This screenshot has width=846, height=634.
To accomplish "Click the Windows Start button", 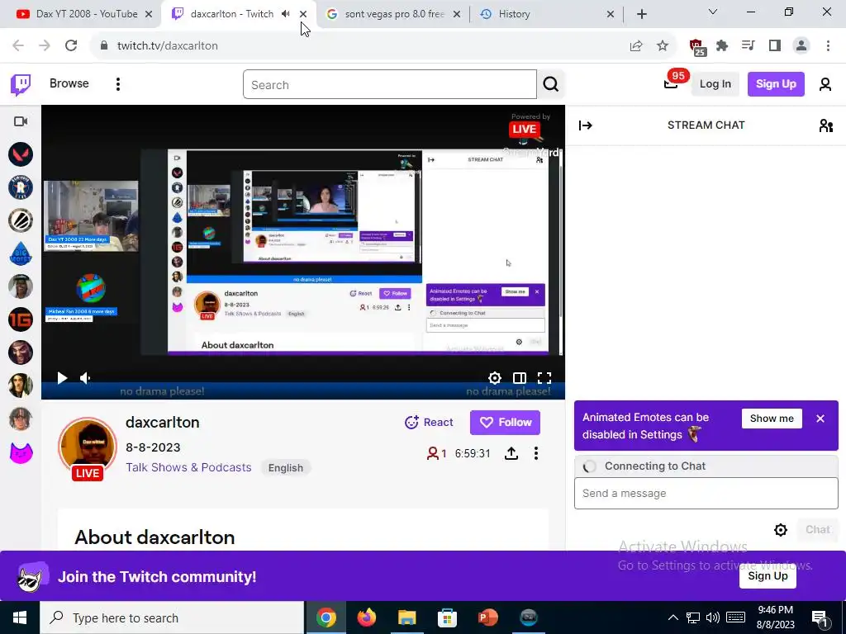I will [x=20, y=617].
